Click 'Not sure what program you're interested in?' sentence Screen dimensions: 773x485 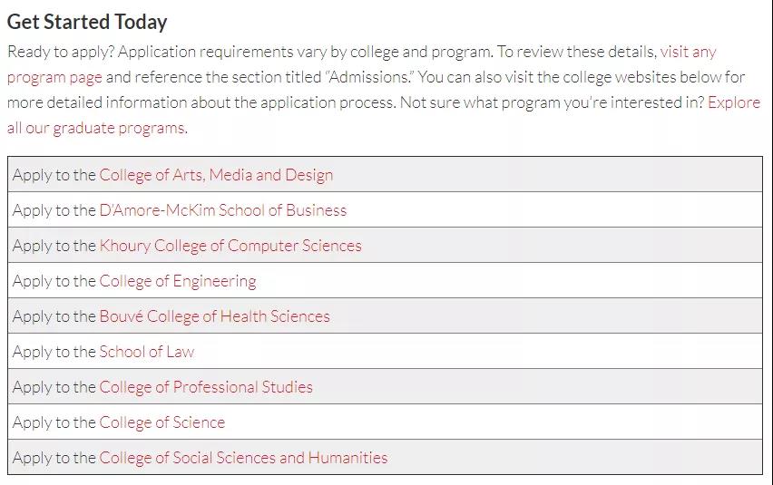point(553,102)
